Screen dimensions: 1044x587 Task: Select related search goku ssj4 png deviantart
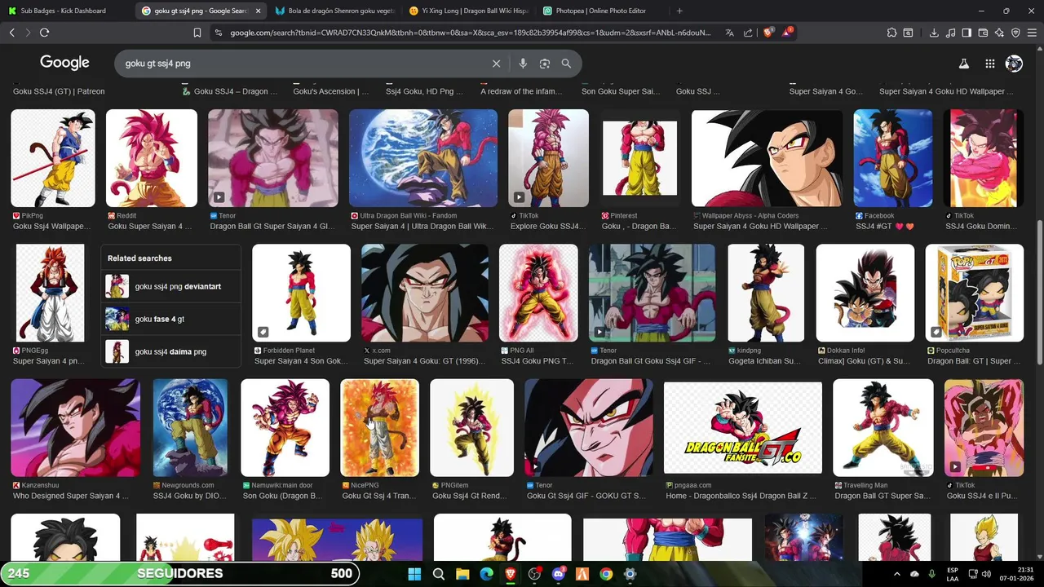(x=171, y=287)
